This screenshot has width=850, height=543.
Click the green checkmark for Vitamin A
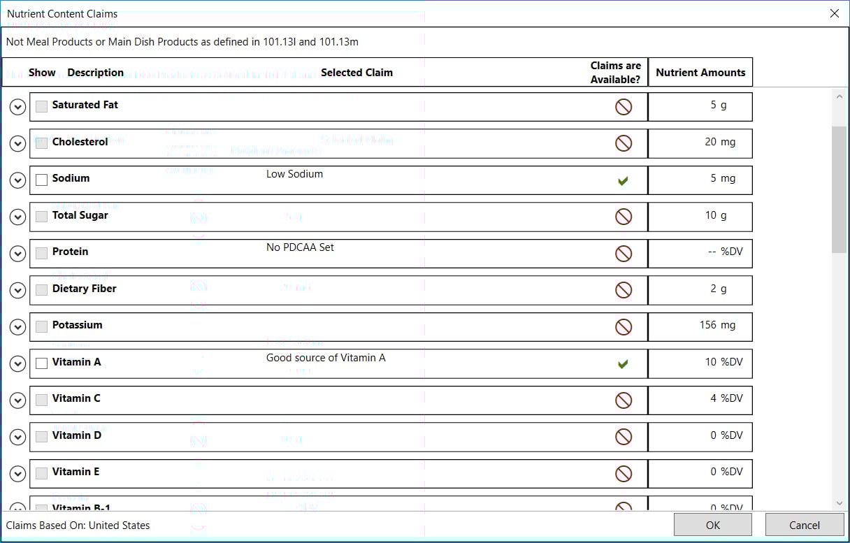[623, 364]
